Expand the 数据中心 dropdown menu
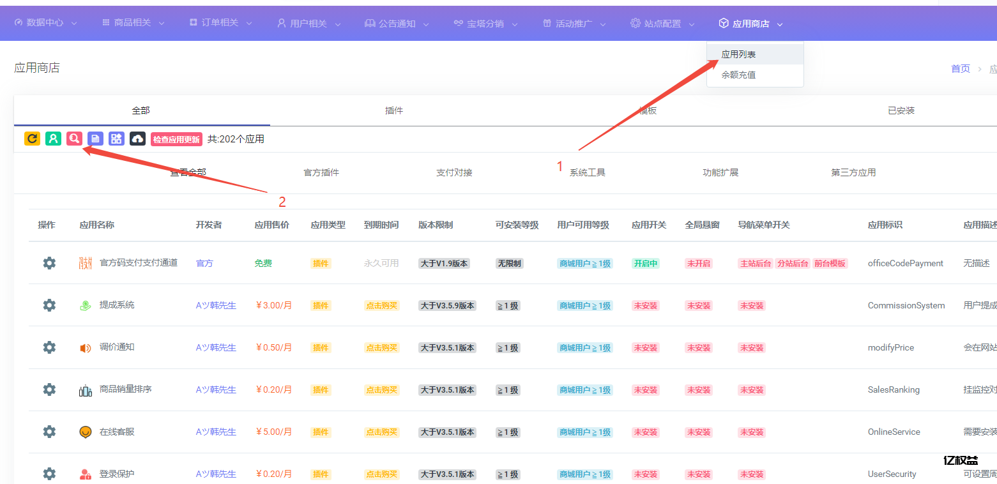Viewport: 997px width, 484px height. click(45, 23)
